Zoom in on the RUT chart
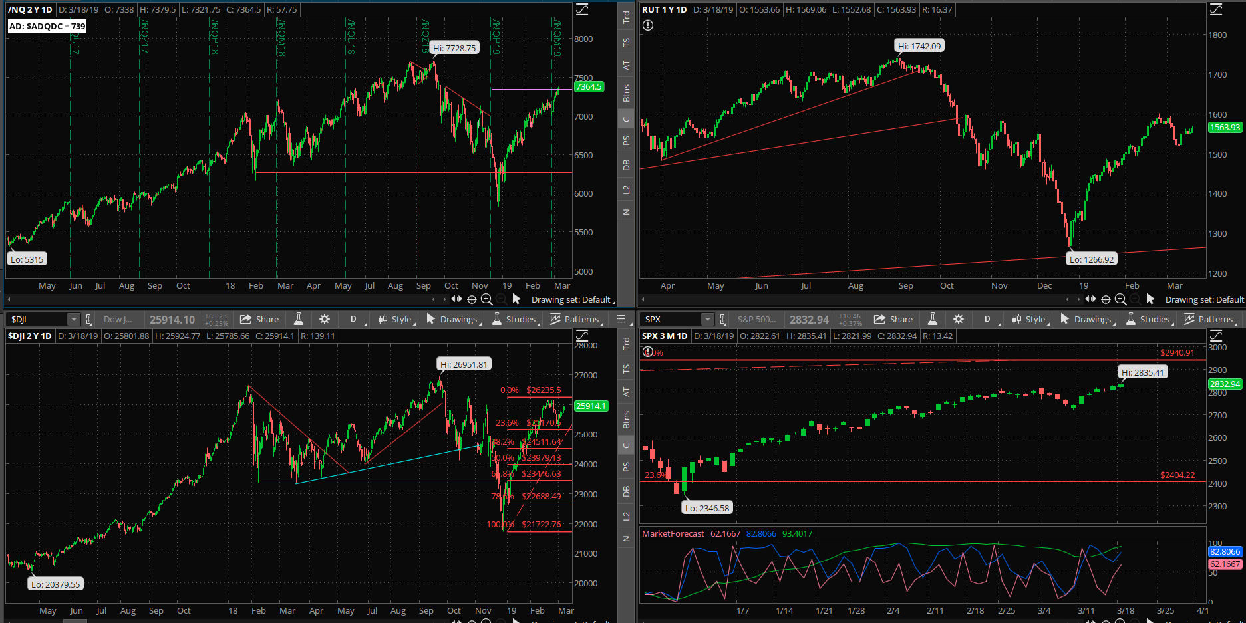Image resolution: width=1246 pixels, height=623 pixels. coord(1120,299)
